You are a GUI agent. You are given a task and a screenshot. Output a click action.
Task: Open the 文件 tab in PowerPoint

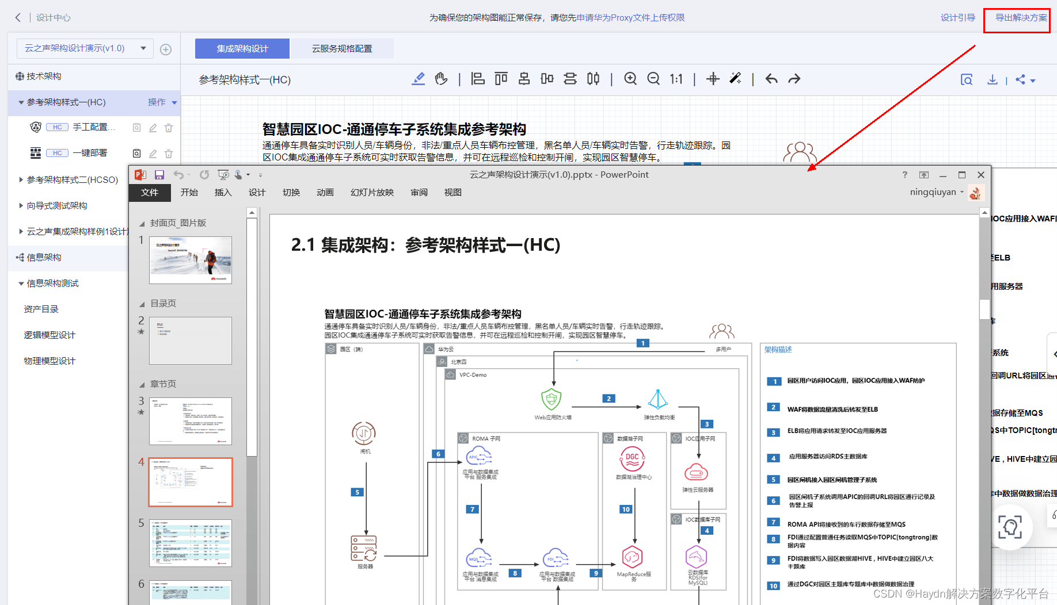click(150, 193)
